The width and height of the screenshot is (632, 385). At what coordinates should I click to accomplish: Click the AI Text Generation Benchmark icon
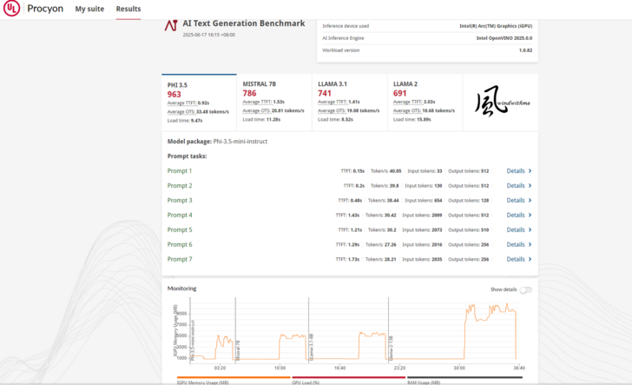[171, 25]
